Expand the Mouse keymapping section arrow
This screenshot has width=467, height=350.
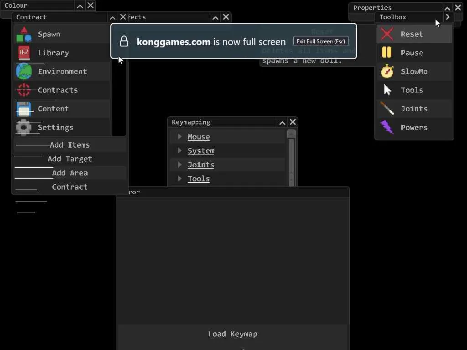[x=180, y=137]
